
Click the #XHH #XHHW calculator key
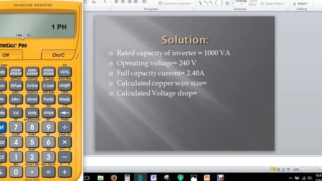pyautogui.click(x=32, y=72)
